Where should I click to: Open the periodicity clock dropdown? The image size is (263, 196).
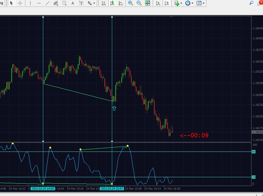point(189,3)
